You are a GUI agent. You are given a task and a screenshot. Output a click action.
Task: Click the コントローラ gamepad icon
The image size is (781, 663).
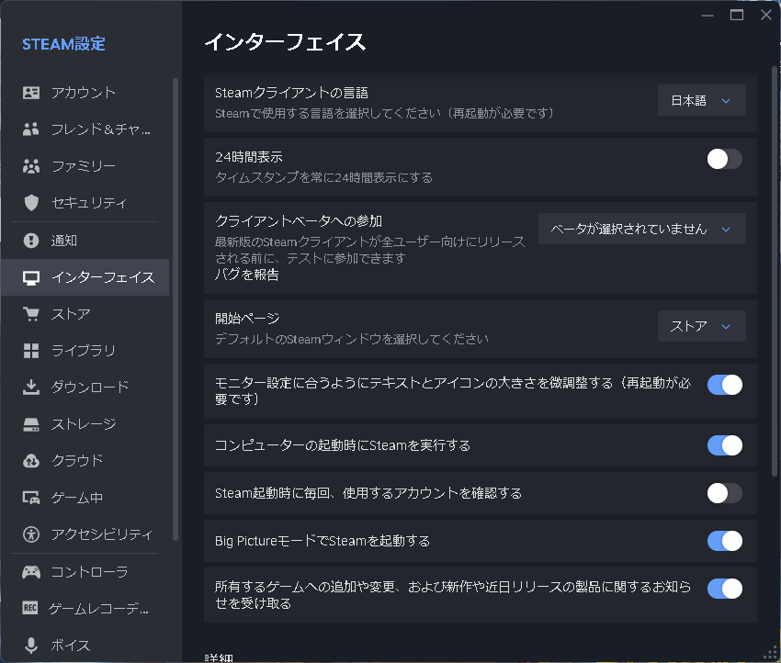click(x=31, y=572)
